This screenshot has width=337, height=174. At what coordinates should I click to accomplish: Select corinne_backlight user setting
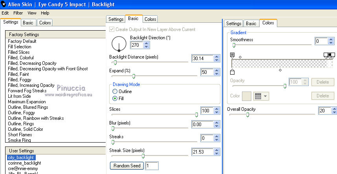(x=24, y=163)
